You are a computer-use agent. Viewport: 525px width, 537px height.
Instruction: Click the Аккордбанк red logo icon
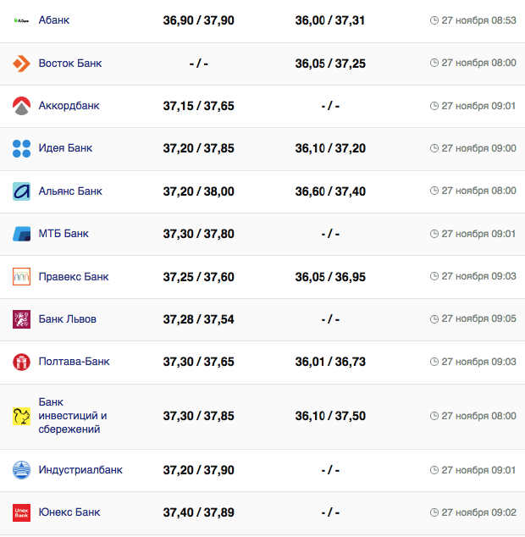click(x=22, y=106)
